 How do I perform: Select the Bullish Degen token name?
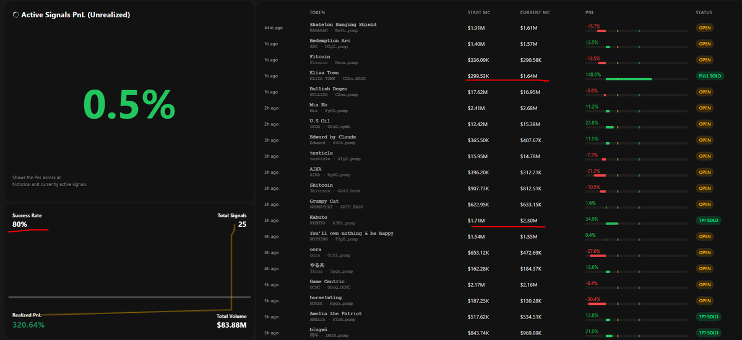329,89
